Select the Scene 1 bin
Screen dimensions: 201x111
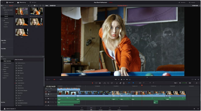pos(6,12)
